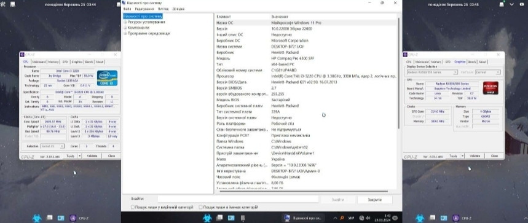
Task: Click the CPU-Z title bar icon of the Radeon window
Action: click(406, 55)
